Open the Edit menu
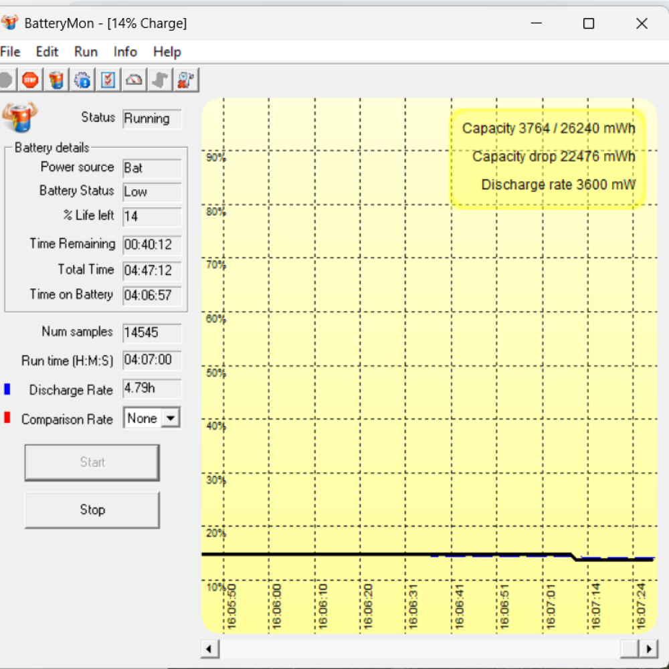The height and width of the screenshot is (669, 669). click(x=47, y=52)
